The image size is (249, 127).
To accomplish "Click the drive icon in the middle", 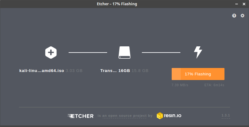I will [124, 53].
